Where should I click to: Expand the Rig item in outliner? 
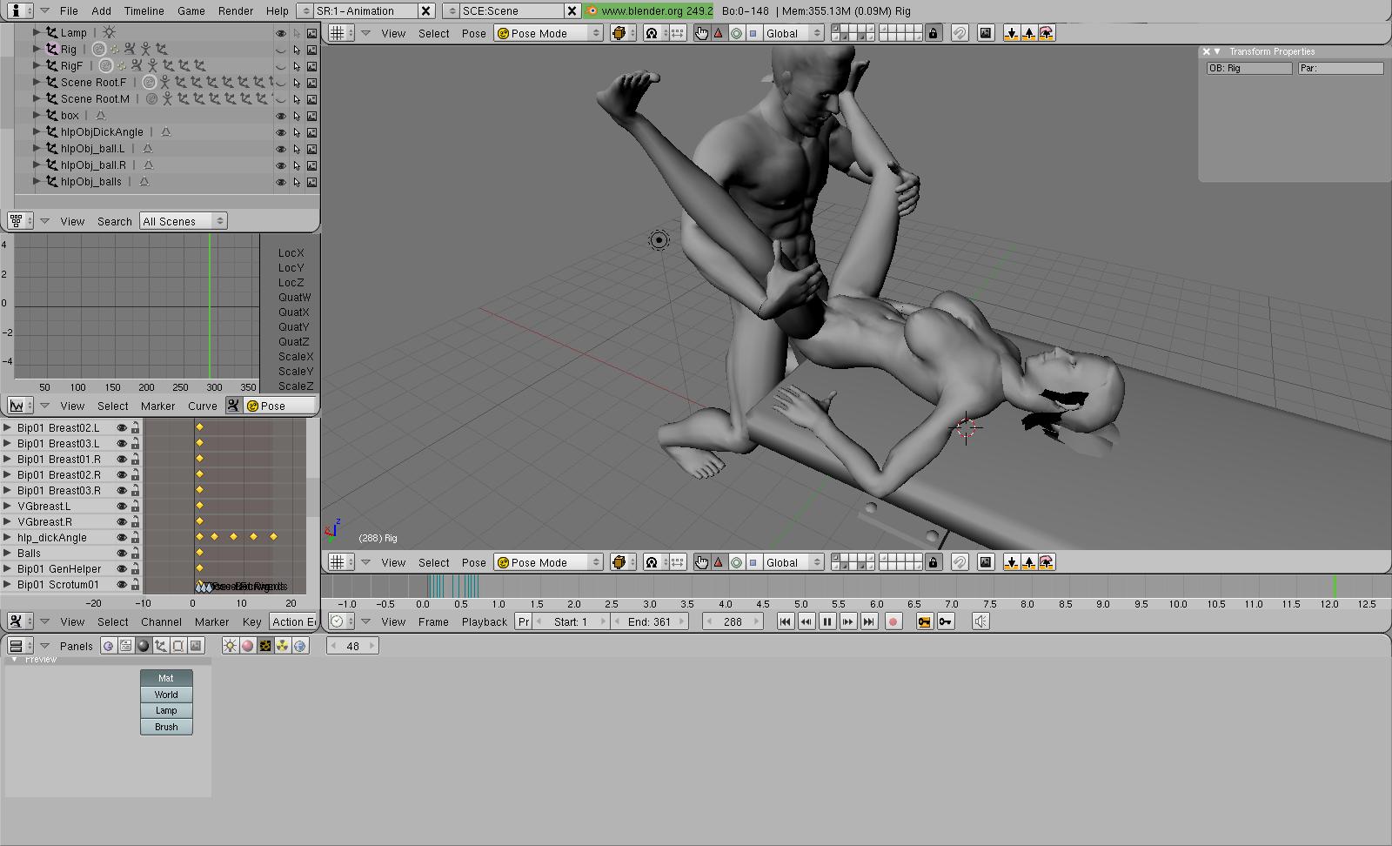tap(37, 50)
